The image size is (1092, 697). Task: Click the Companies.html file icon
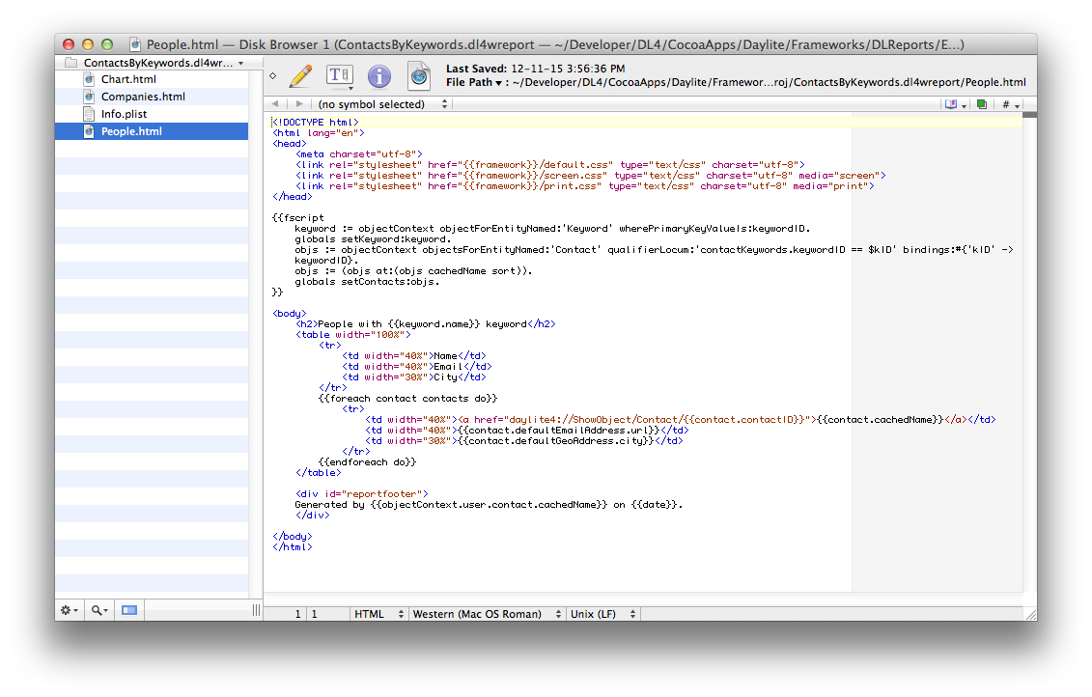point(89,97)
